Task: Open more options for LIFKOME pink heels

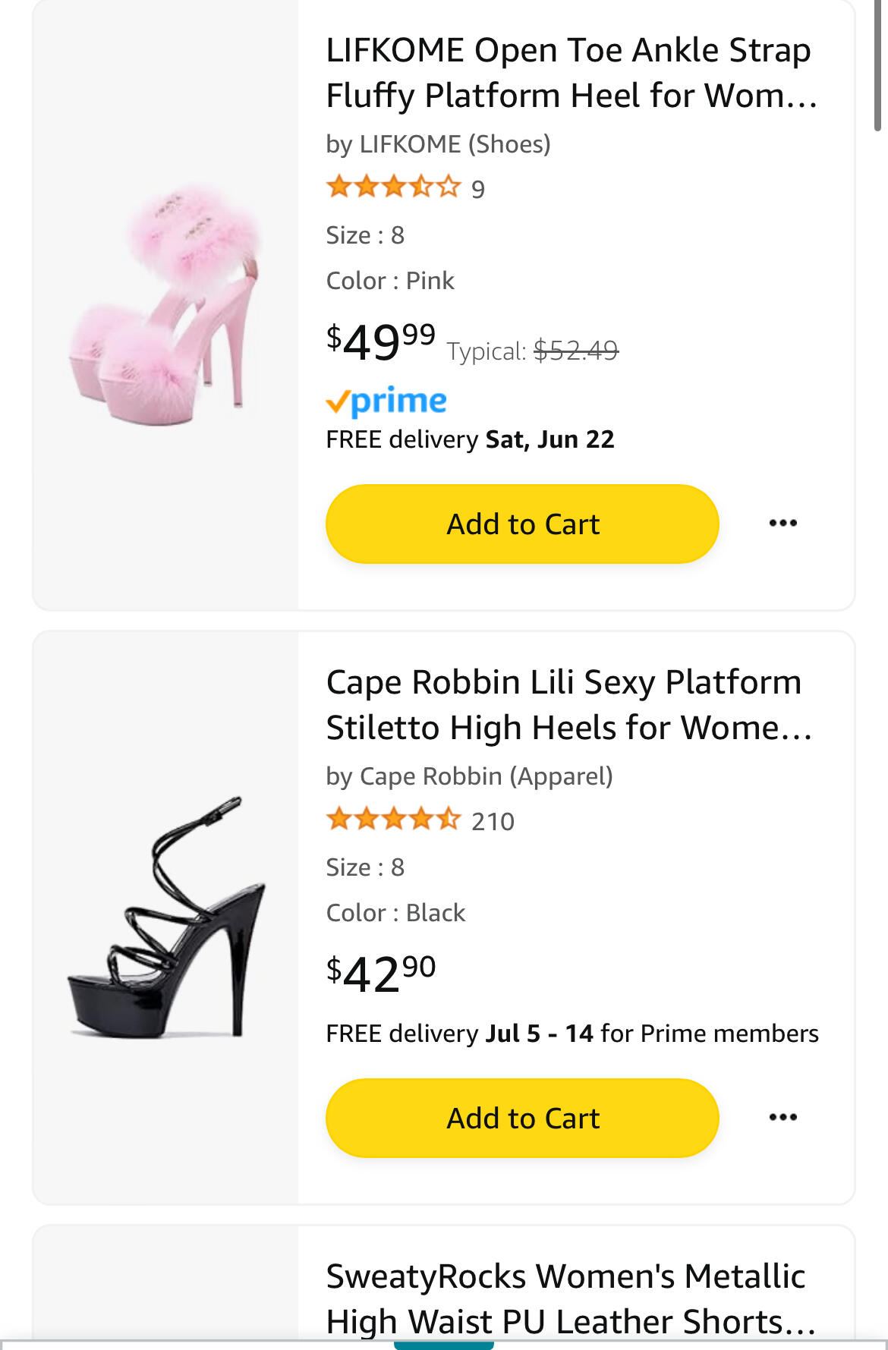Action: (783, 524)
